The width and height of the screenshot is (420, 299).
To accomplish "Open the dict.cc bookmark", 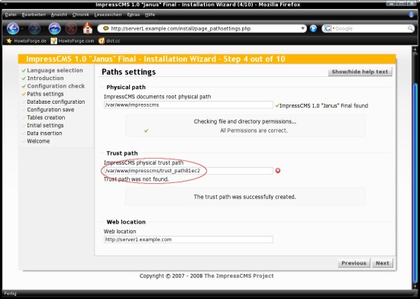I will point(109,41).
